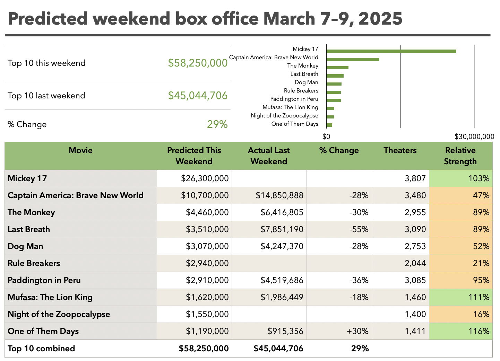Select the 2,753 theaters cell
This screenshot has height=361, width=500.
(400, 246)
